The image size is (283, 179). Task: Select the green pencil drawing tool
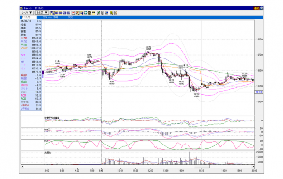pyautogui.click(x=98, y=13)
